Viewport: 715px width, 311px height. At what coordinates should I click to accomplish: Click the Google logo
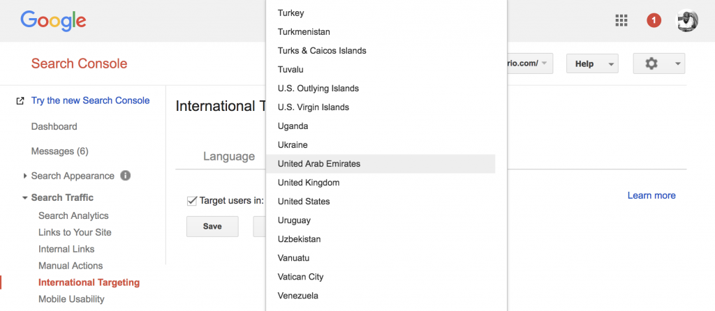(53, 21)
